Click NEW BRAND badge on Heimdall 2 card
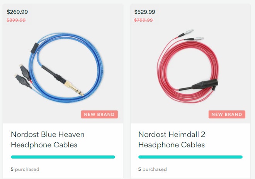 [227, 114]
